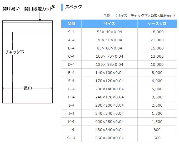Click the 8,000 case quantity cell
Viewport: 179px width, 145px height.
(157, 73)
